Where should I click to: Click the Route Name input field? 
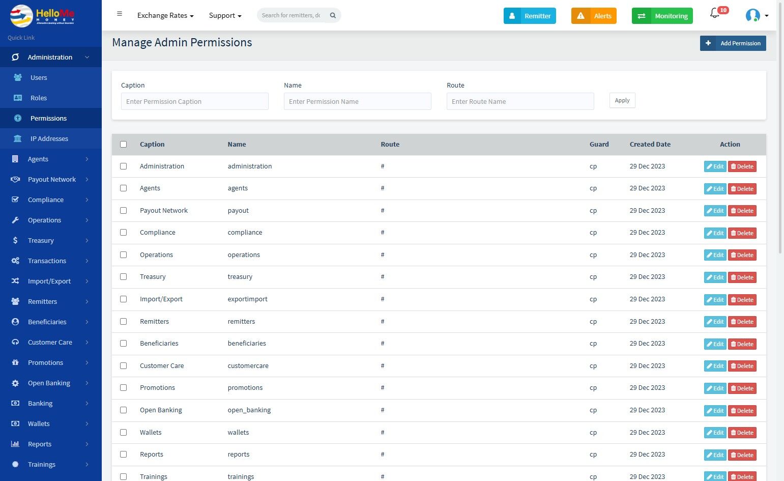520,101
